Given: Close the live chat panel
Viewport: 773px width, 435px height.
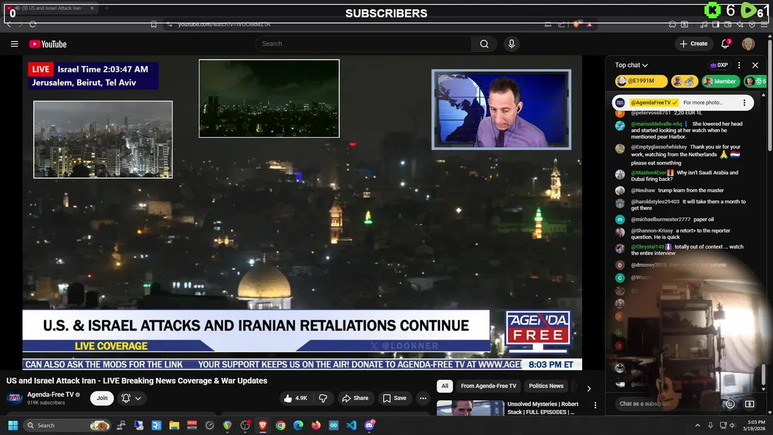Looking at the screenshot, I should (755, 65).
